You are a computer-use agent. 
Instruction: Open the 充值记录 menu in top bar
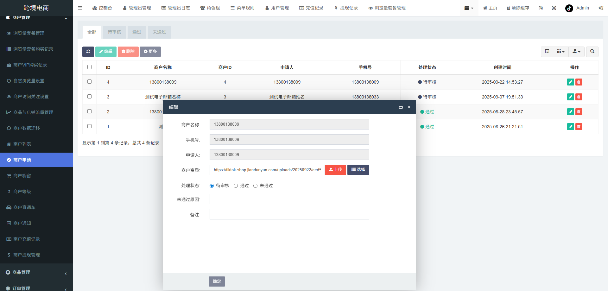312,8
